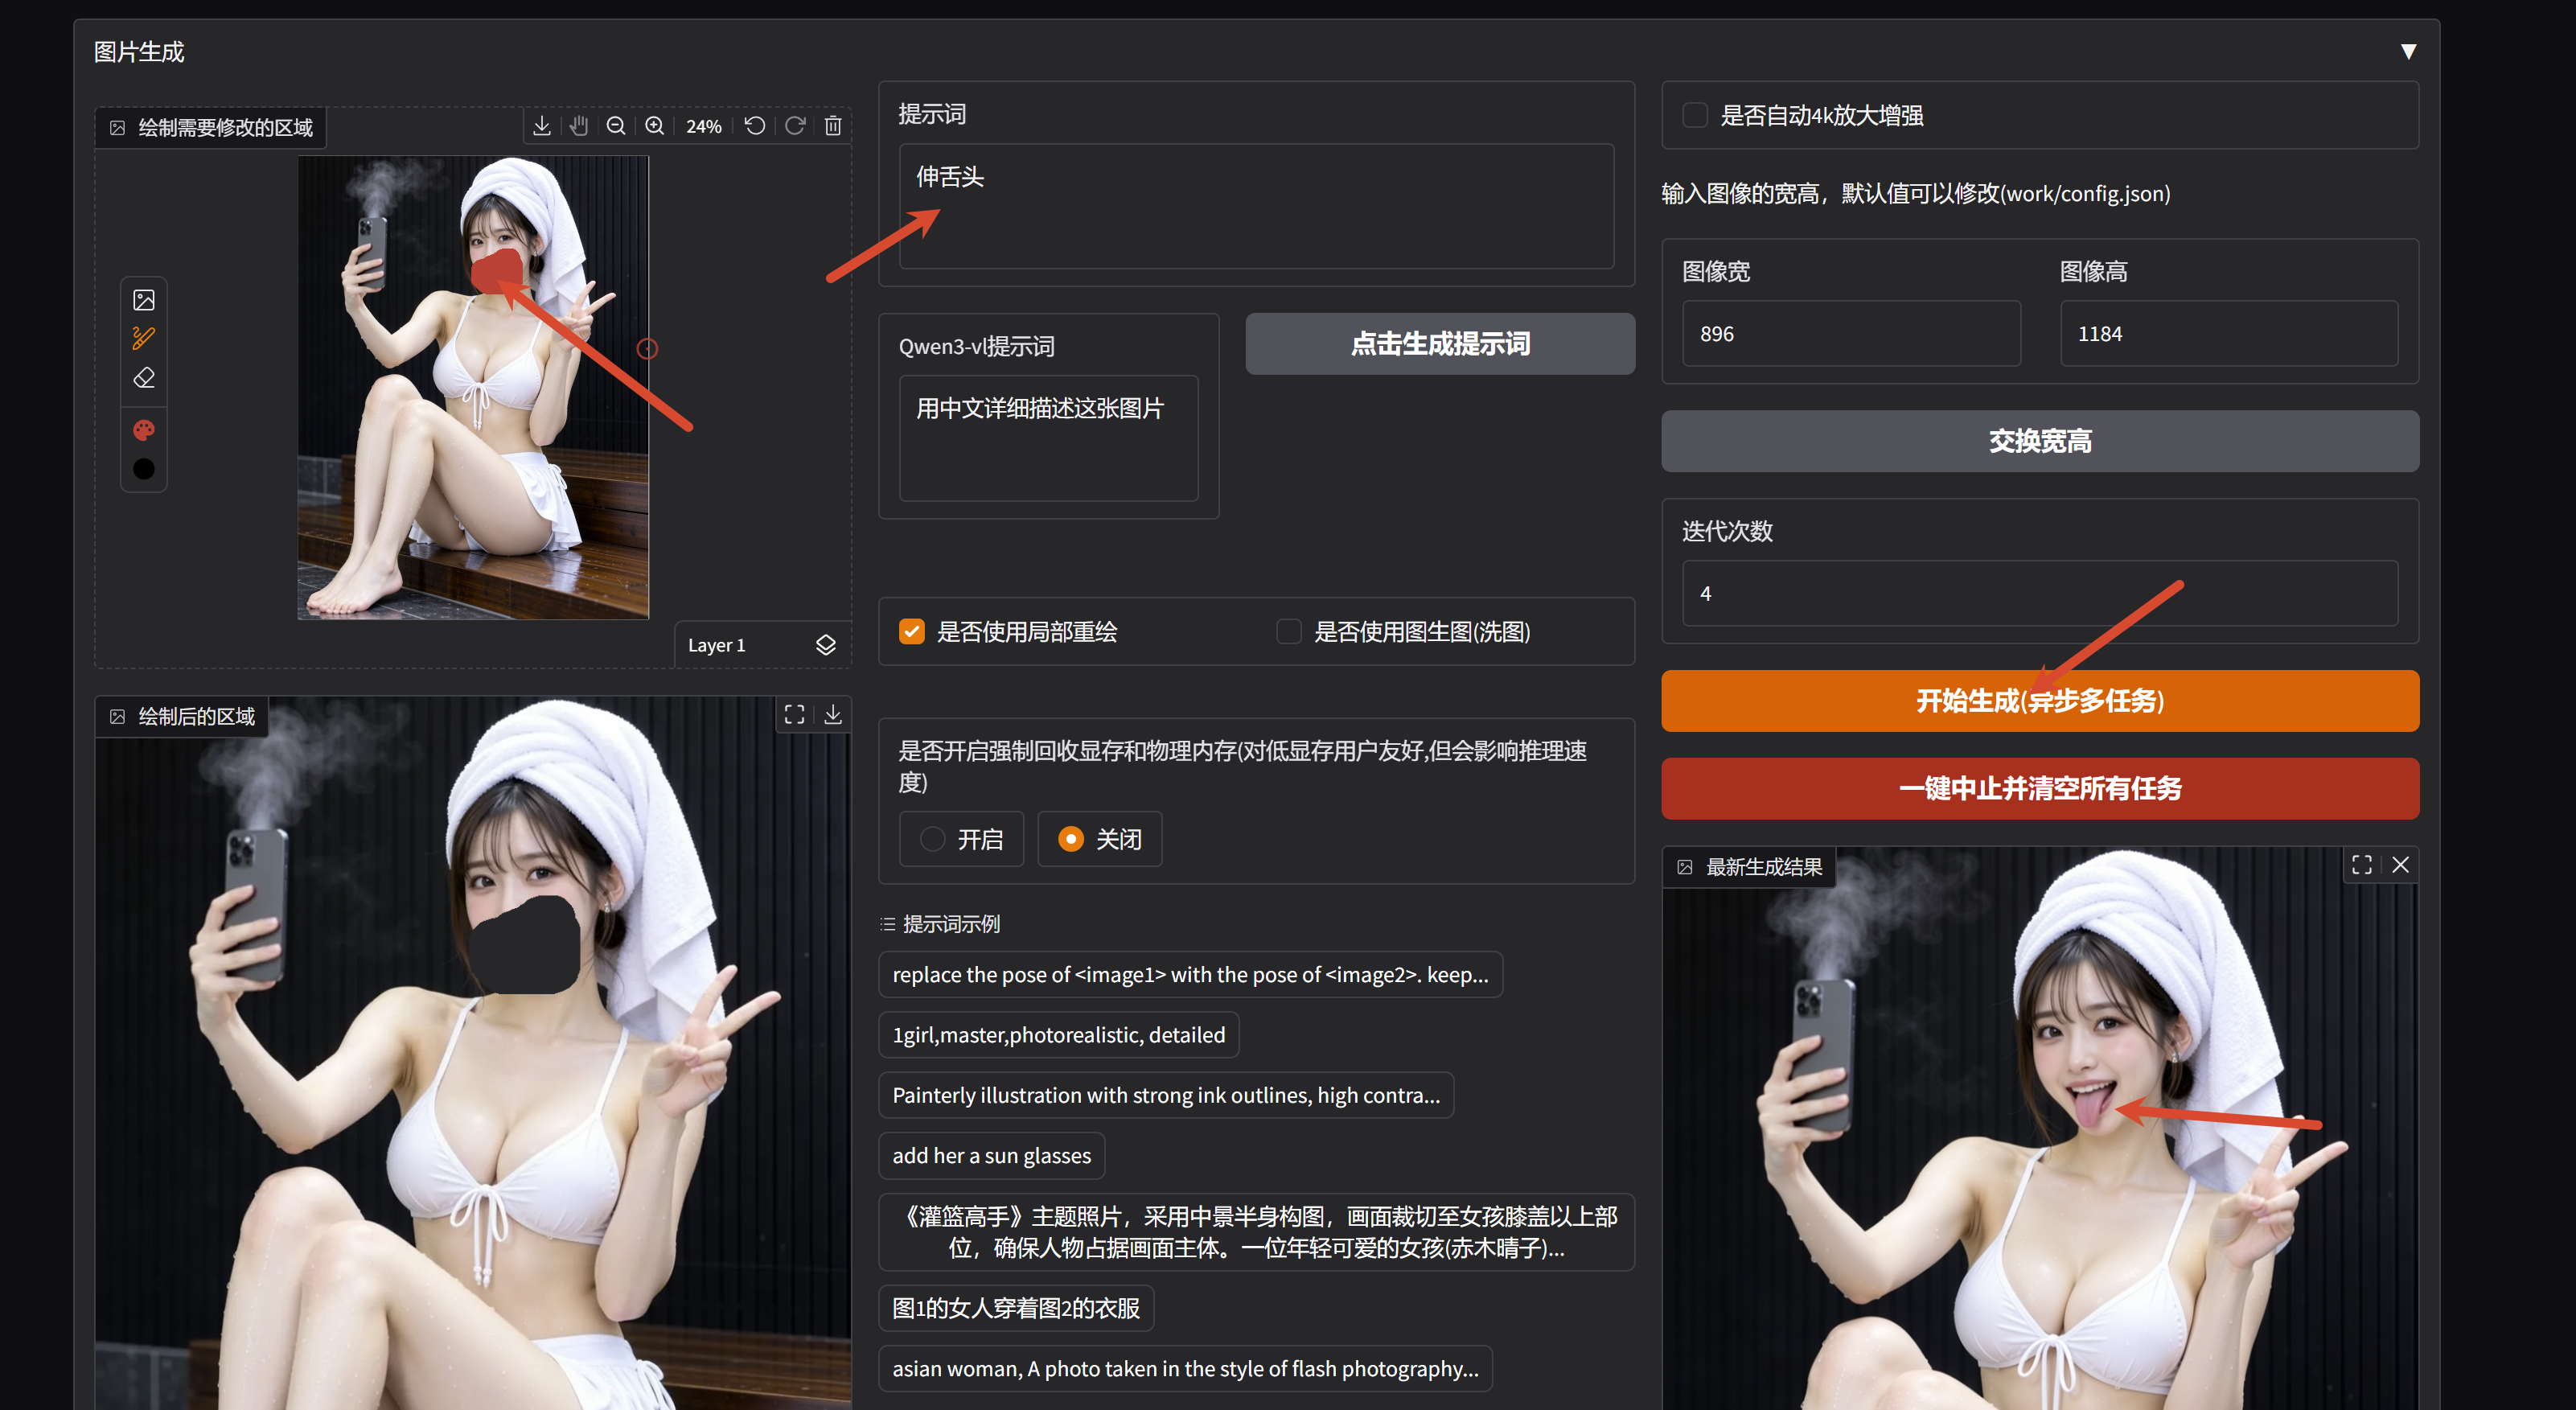The image size is (2576, 1410).
Task: Click 点击生成提示词 button
Action: coord(1440,344)
